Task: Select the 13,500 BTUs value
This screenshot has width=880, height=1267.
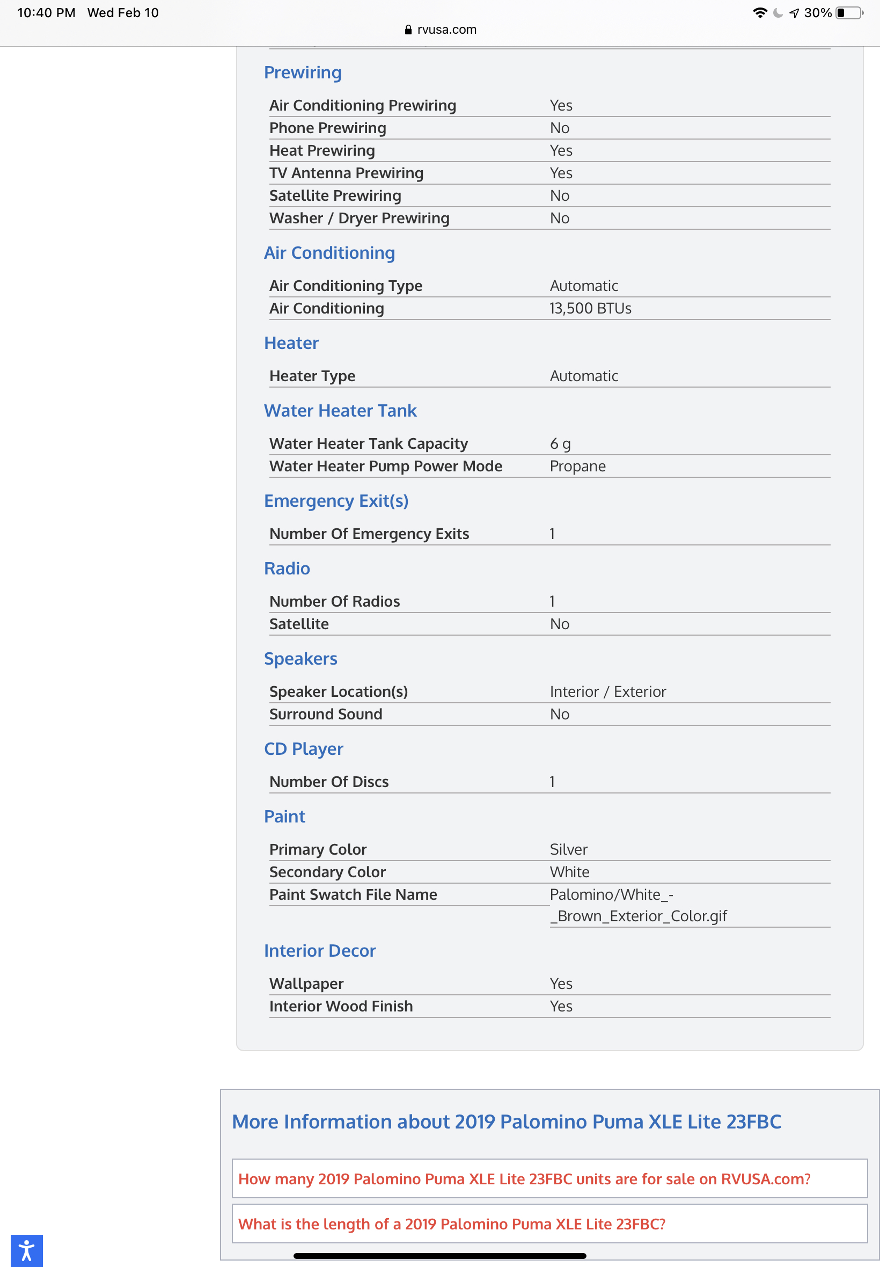Action: click(x=591, y=308)
